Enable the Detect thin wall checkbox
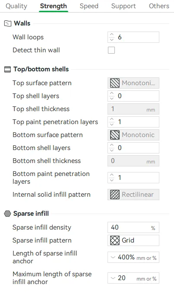Image resolution: width=174 pixels, height=294 pixels. click(x=111, y=50)
